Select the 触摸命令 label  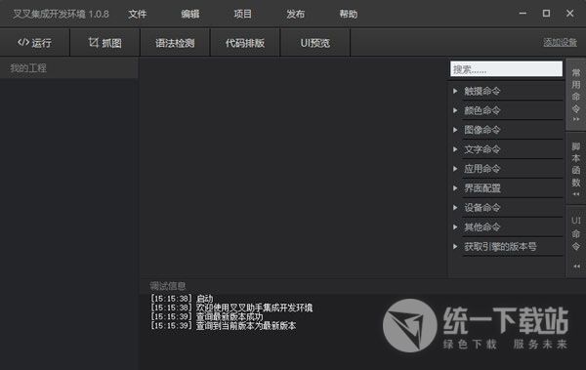(482, 91)
